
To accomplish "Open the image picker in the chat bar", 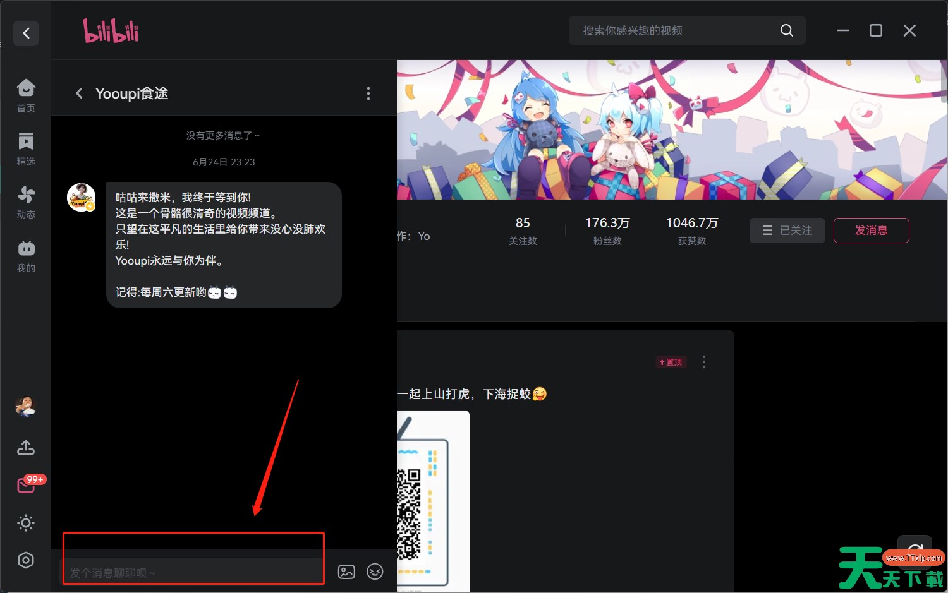I will (346, 572).
